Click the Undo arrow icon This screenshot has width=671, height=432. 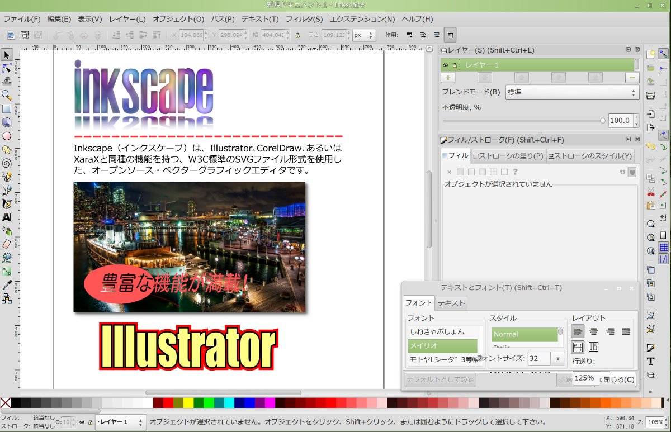(x=650, y=146)
